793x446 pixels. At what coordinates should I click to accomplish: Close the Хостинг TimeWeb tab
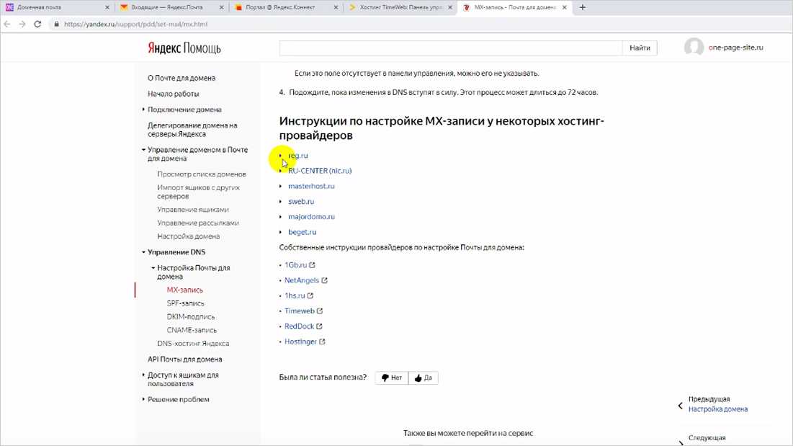click(450, 8)
